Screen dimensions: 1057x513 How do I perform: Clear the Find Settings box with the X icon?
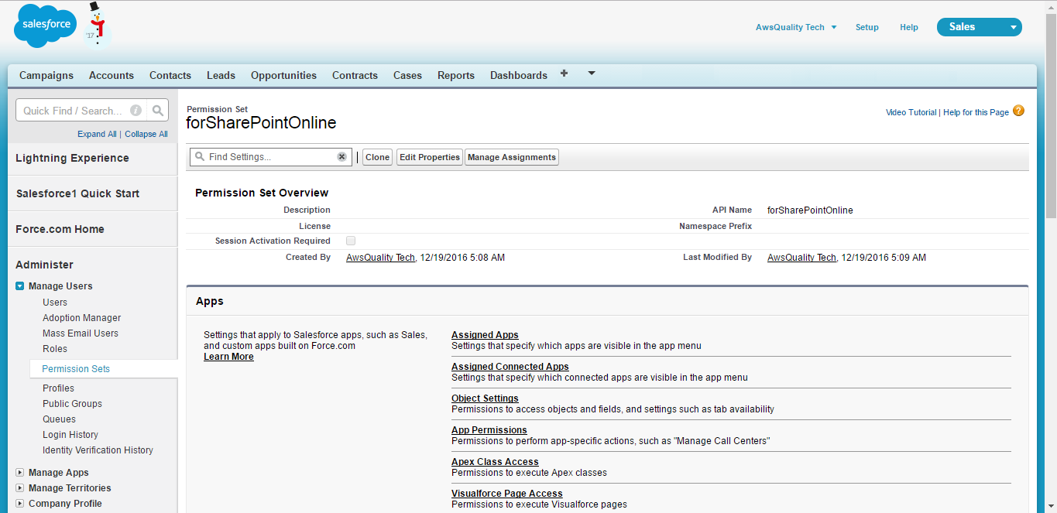click(341, 157)
